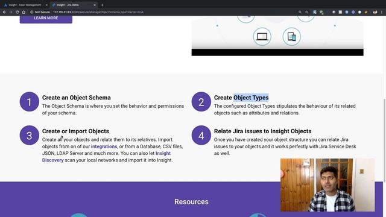The height and width of the screenshot is (217, 386).
Task: Click the Not Secure site info icon
Action: point(31,12)
